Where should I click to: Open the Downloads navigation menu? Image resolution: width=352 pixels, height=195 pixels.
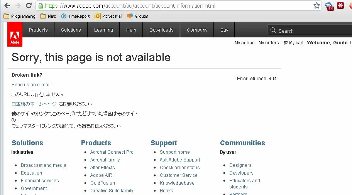(161, 30)
